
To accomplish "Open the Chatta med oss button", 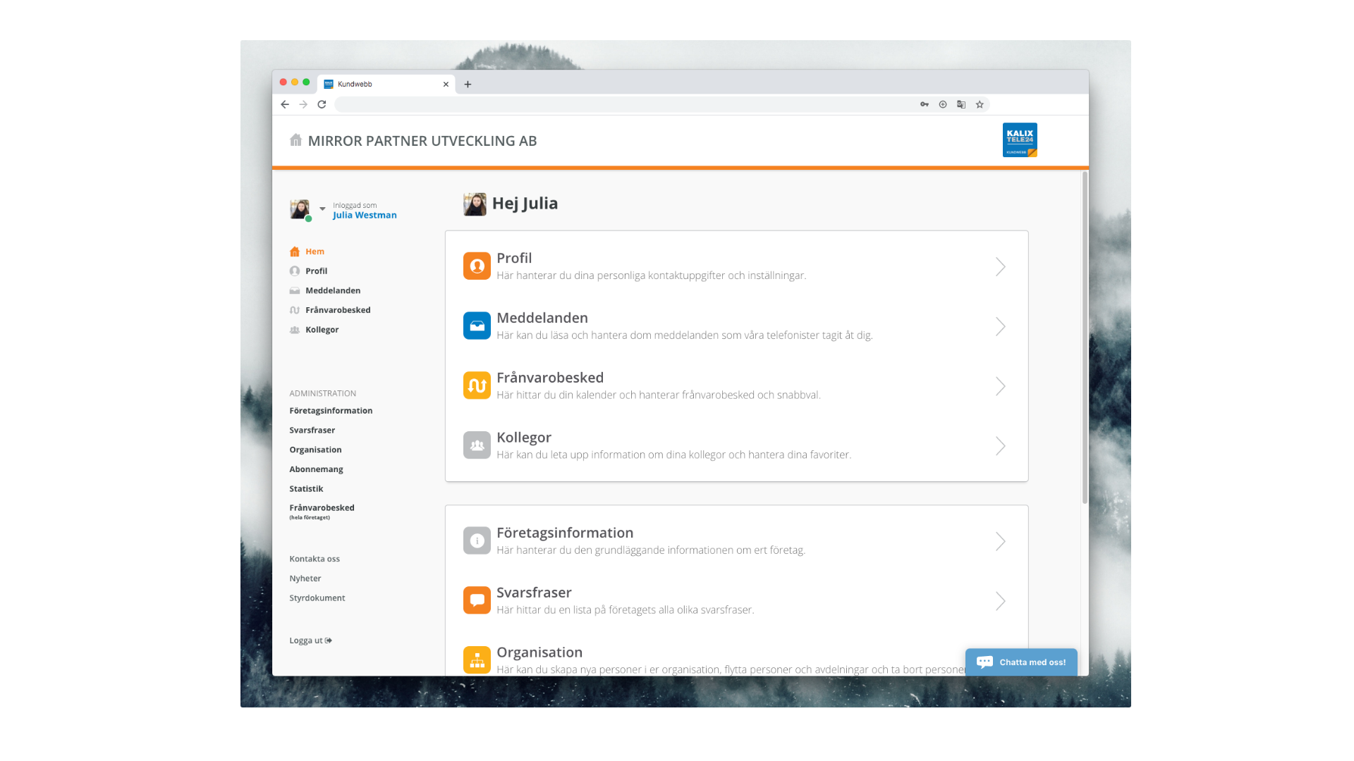I will coord(1021,662).
